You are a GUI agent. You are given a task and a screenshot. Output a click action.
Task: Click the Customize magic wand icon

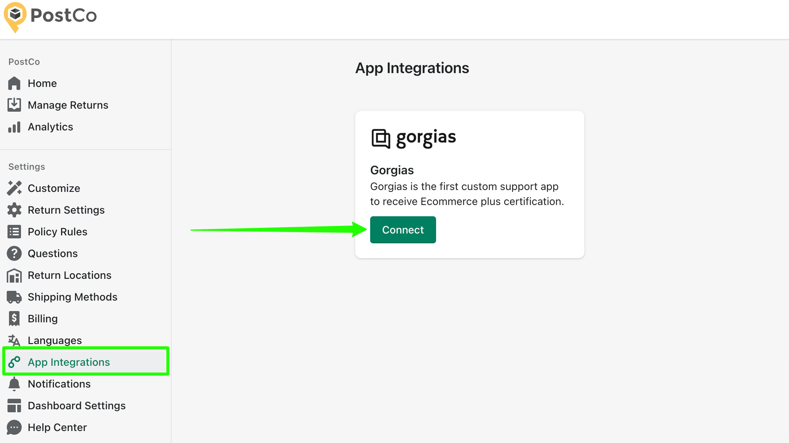point(14,188)
